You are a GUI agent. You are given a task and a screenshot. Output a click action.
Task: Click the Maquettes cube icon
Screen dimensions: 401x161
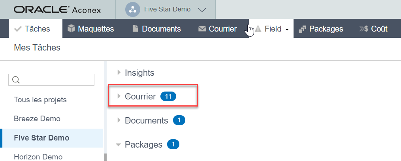tap(71, 29)
